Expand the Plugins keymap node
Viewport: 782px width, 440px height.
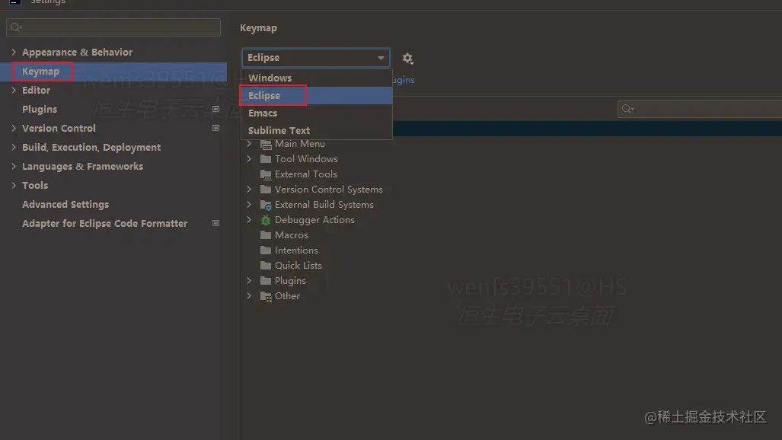[249, 280]
